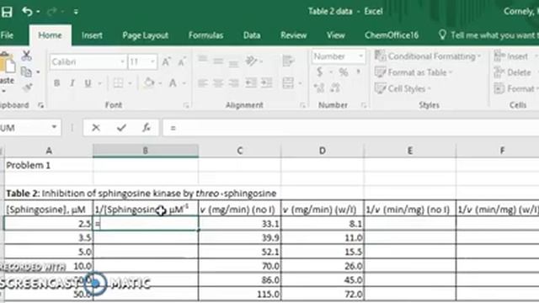Open Conditional Formatting menu
Screen dimensions: 539x303
tap(428, 56)
